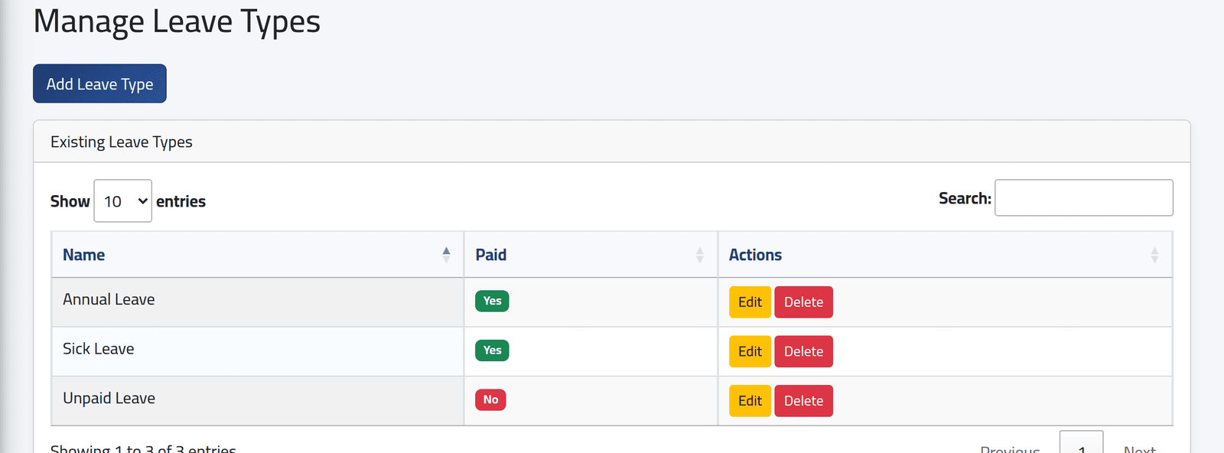Image resolution: width=1224 pixels, height=453 pixels.
Task: Delete the Unpaid Leave type
Action: click(x=803, y=401)
